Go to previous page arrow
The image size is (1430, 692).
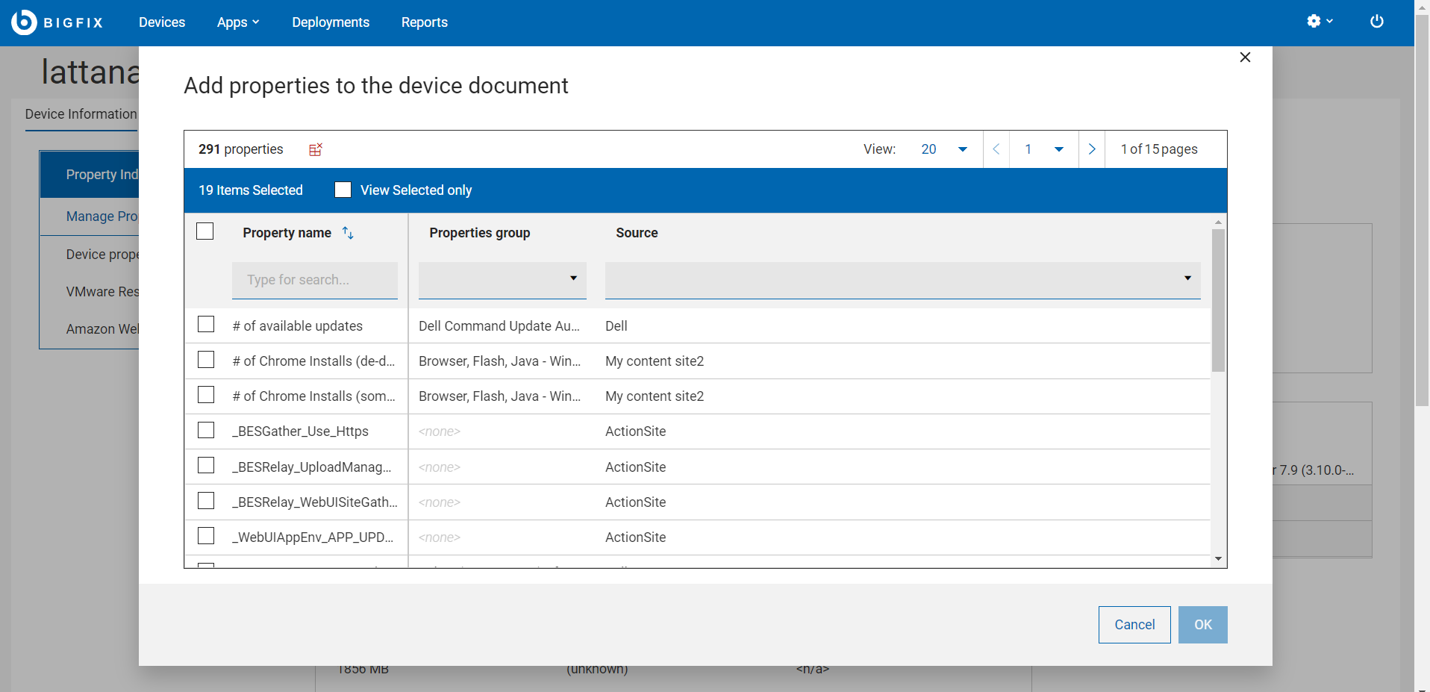pyautogui.click(x=996, y=149)
